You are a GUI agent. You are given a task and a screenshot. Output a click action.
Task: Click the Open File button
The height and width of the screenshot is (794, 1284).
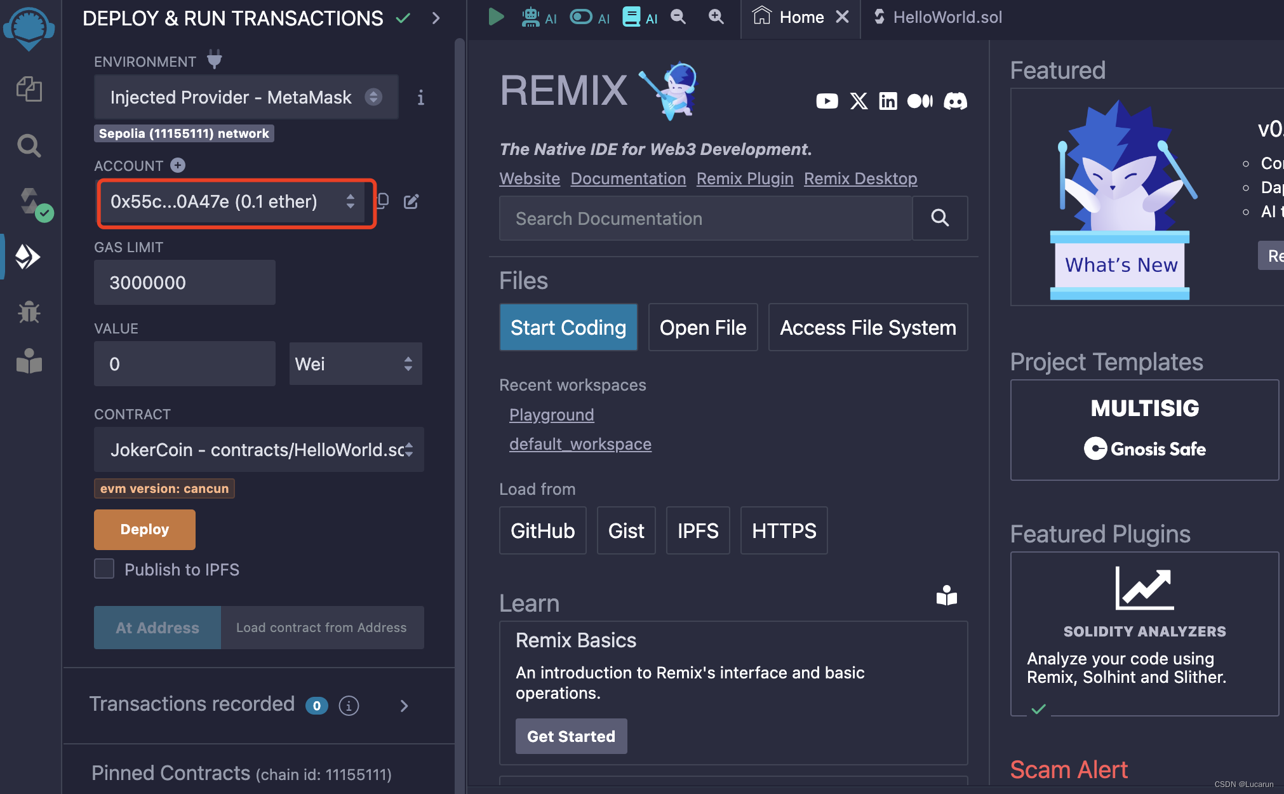coord(703,328)
